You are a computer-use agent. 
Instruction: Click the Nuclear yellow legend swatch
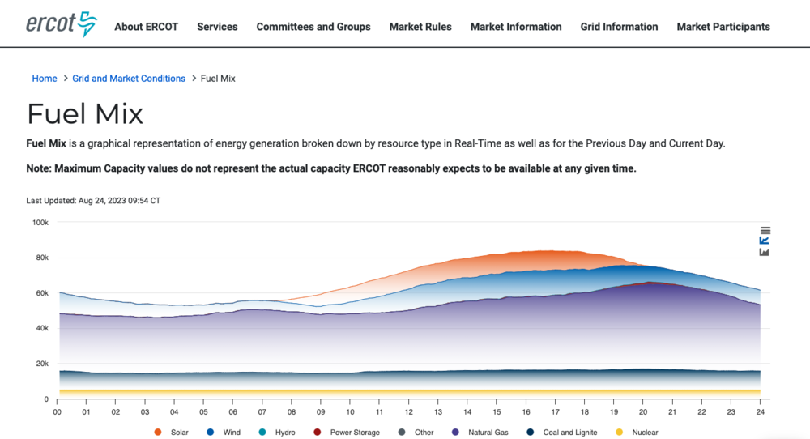pos(620,433)
